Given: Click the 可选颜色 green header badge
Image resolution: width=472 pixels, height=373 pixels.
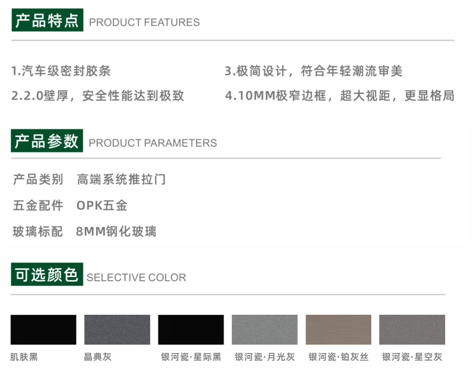Looking at the screenshot, I should 47,274.
